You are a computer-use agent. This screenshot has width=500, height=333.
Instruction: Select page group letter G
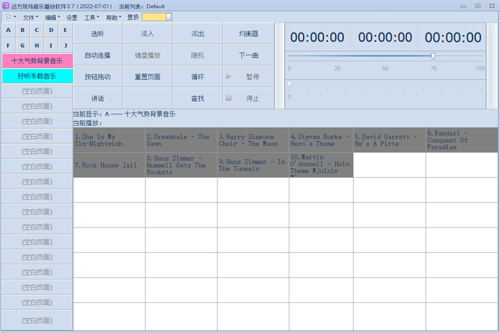pos(22,46)
